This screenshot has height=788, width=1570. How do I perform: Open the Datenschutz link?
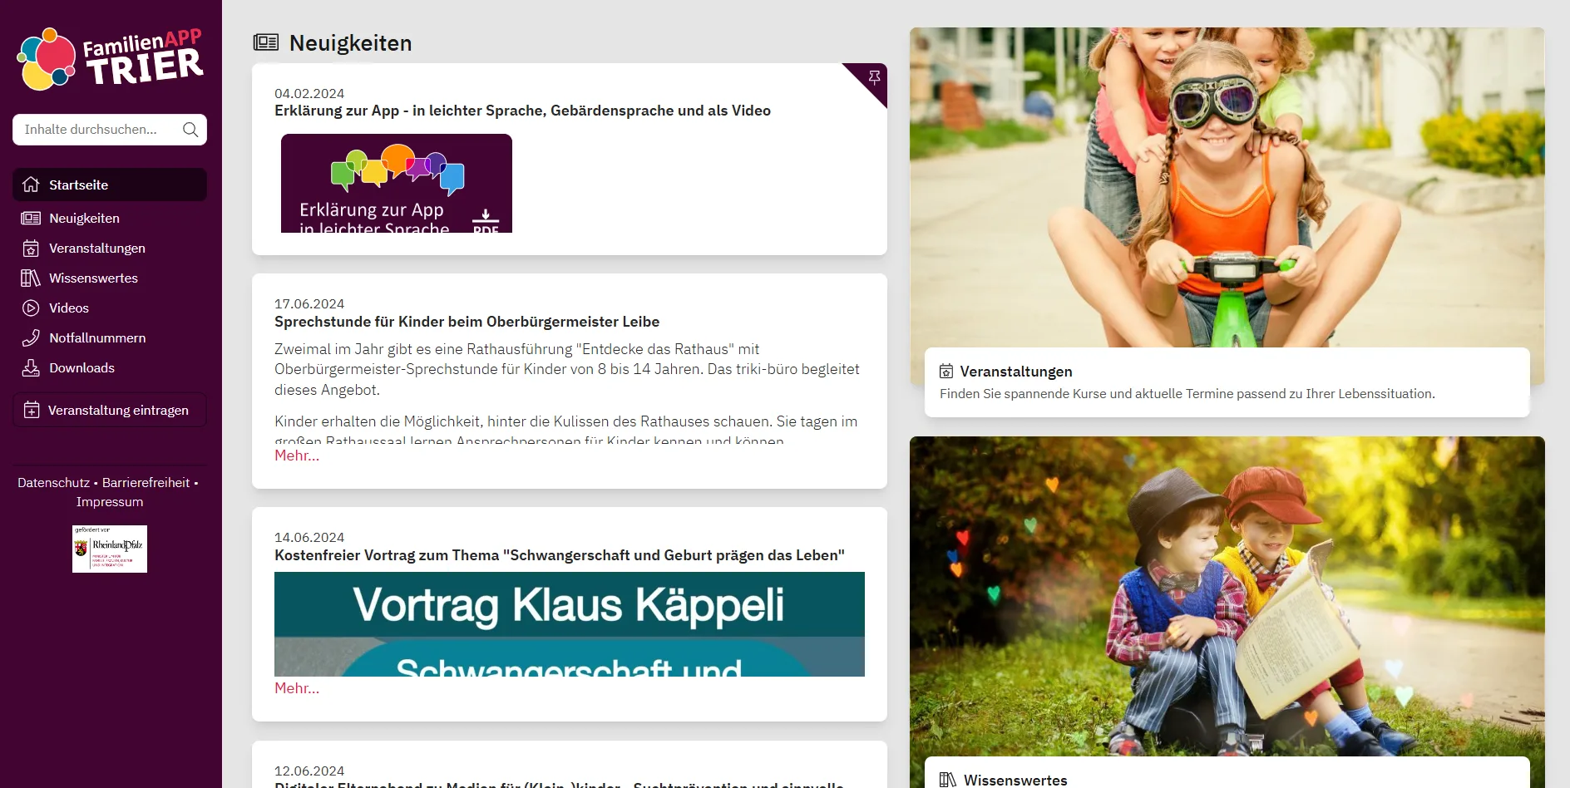53,482
